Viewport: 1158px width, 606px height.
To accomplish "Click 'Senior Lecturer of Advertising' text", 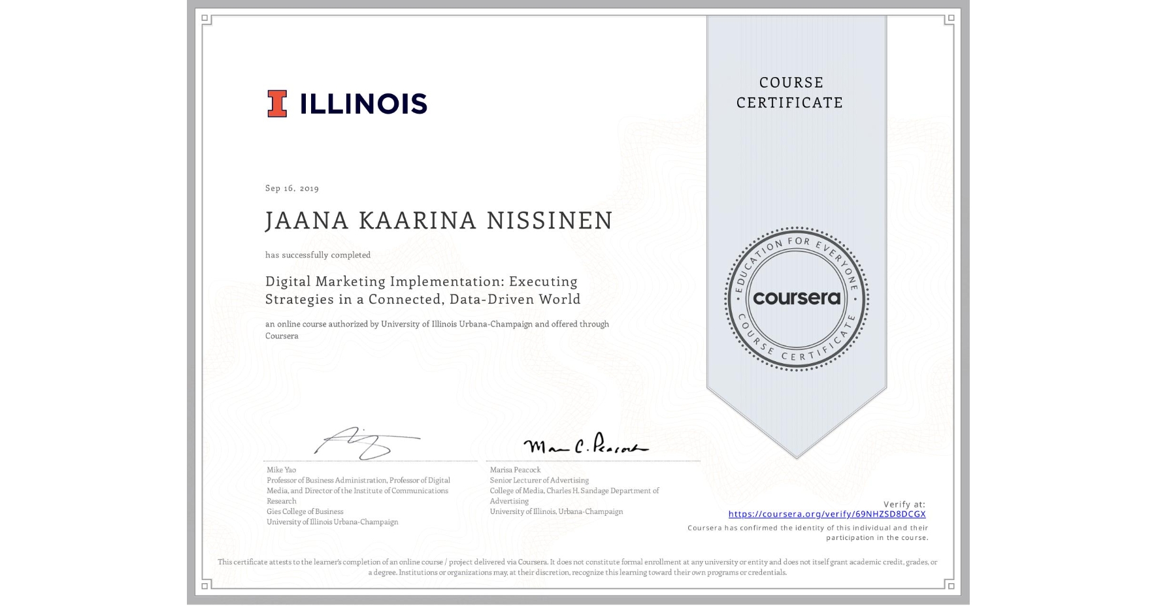I will pos(539,480).
